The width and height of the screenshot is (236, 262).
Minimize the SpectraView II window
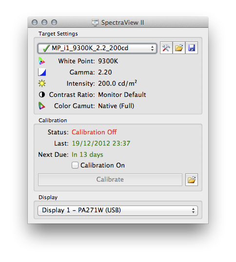point(44,22)
